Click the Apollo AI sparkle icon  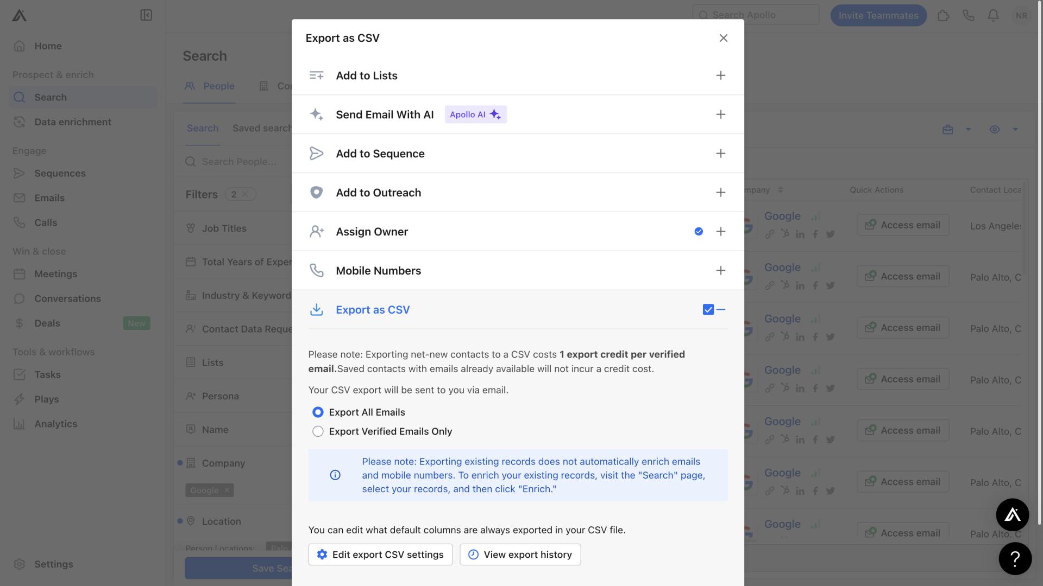(497, 114)
